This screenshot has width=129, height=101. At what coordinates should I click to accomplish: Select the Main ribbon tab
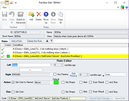(5, 7)
